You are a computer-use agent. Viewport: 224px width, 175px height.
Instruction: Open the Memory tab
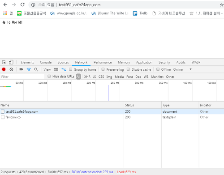124,62
